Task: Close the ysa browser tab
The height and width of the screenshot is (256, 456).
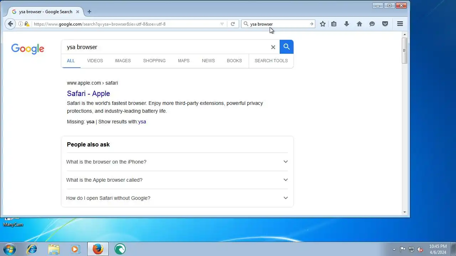Action: click(x=78, y=12)
